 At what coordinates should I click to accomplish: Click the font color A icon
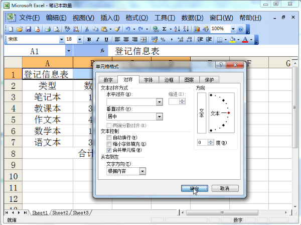click(x=245, y=40)
